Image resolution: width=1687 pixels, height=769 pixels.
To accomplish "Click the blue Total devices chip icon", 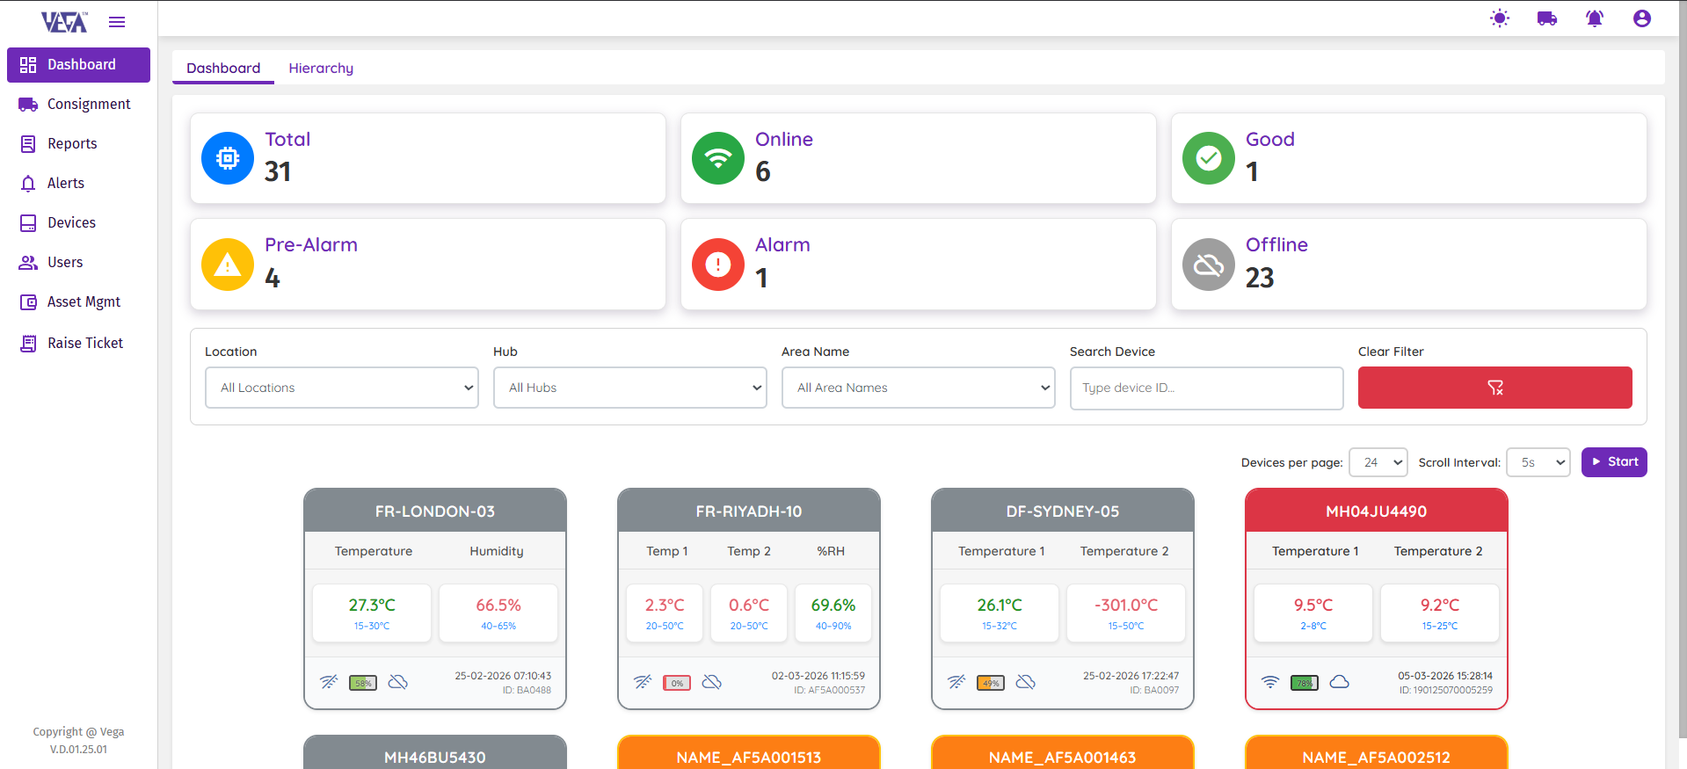I will (228, 158).
